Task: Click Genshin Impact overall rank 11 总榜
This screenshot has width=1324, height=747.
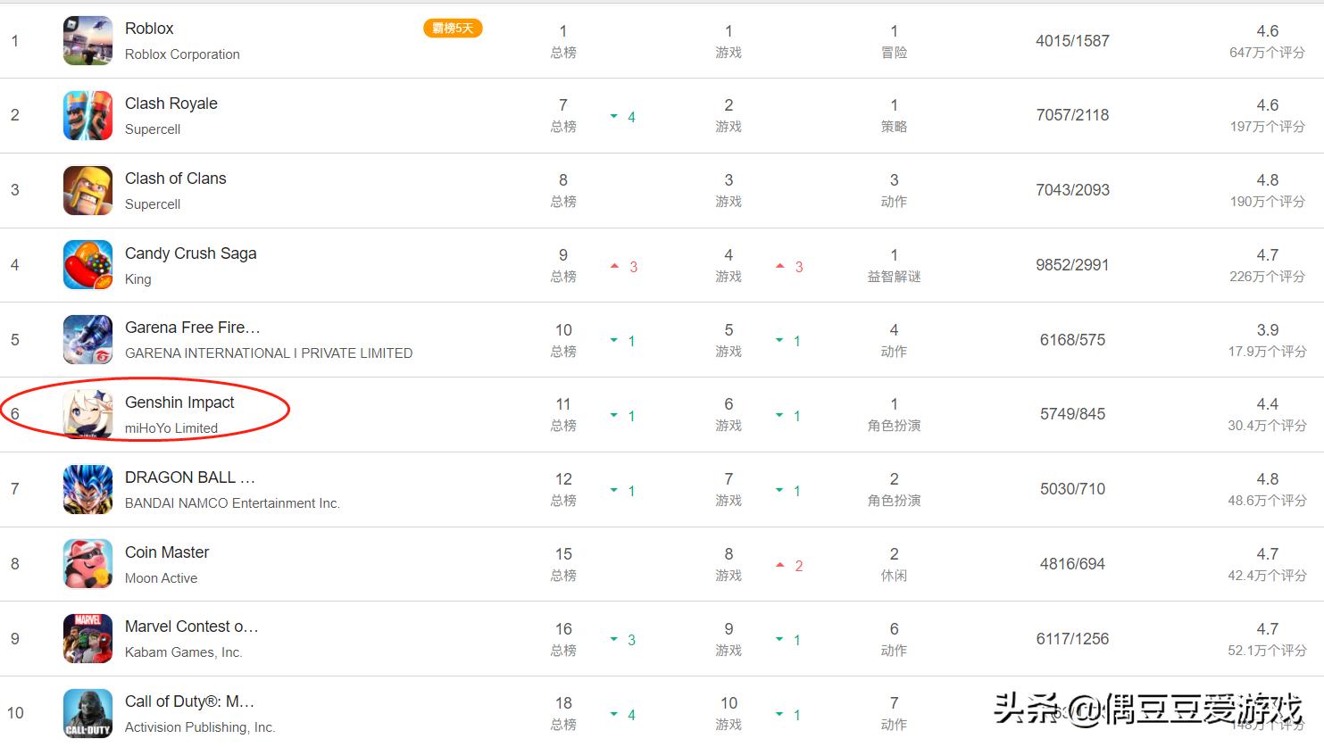Action: point(563,415)
